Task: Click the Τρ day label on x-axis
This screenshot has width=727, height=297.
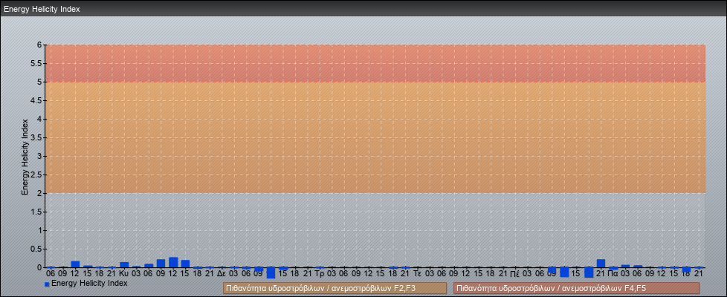Action: [x=319, y=274]
